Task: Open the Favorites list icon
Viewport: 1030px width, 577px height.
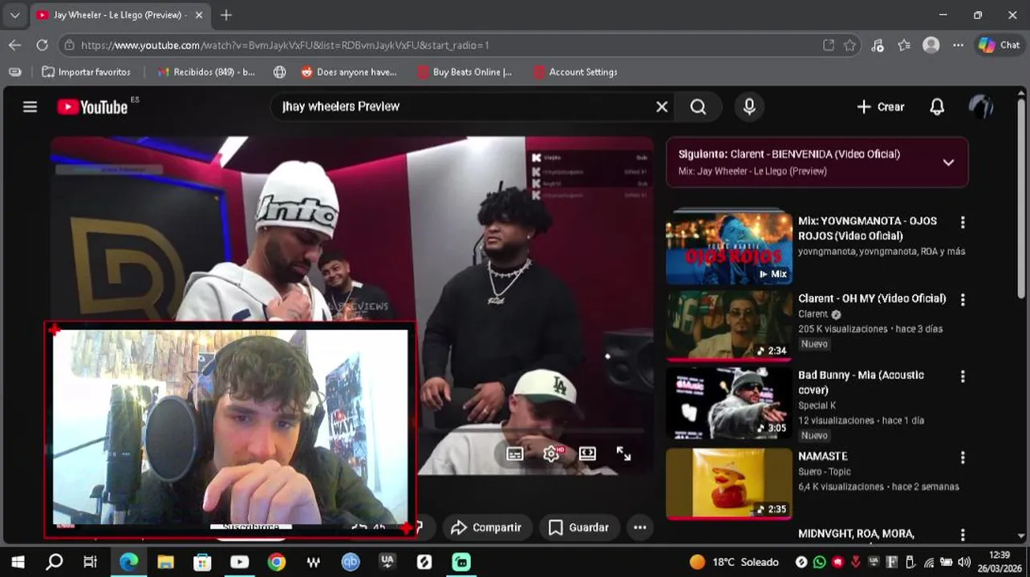Action: coord(904,46)
